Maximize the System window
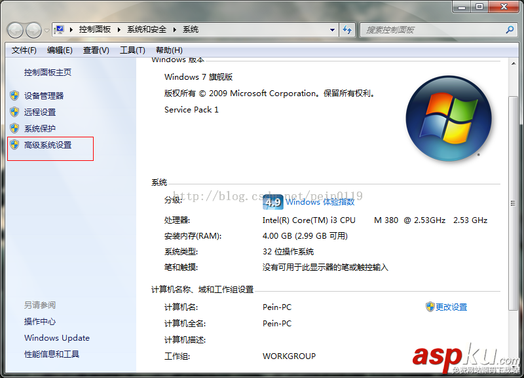This screenshot has width=524, height=378. 479,7
